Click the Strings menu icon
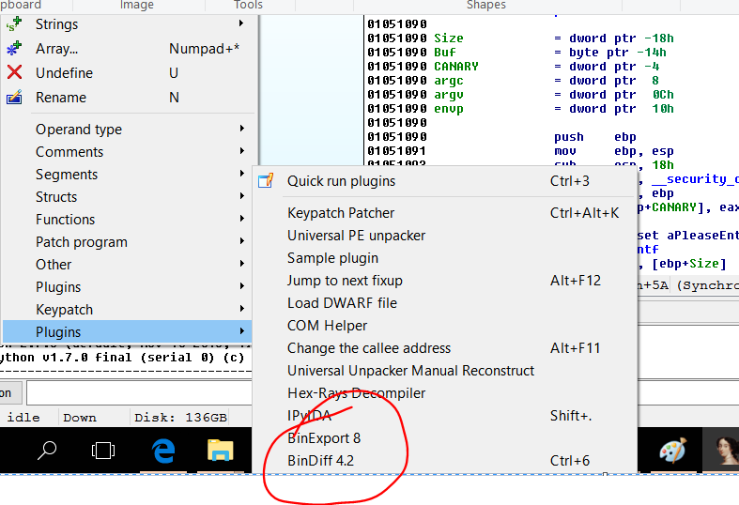This screenshot has width=739, height=505. click(x=14, y=24)
